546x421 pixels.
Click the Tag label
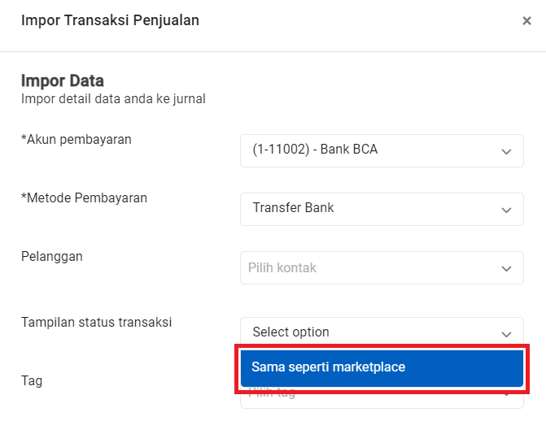pos(31,380)
